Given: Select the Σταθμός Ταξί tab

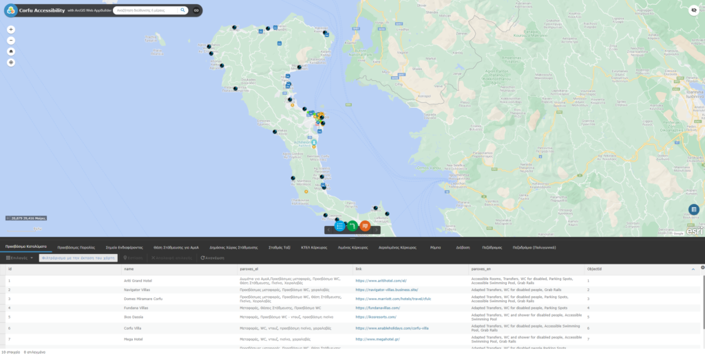Looking at the screenshot, I should 279,247.
